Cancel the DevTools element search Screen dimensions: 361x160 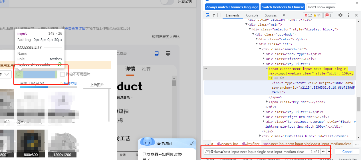[x=347, y=152]
